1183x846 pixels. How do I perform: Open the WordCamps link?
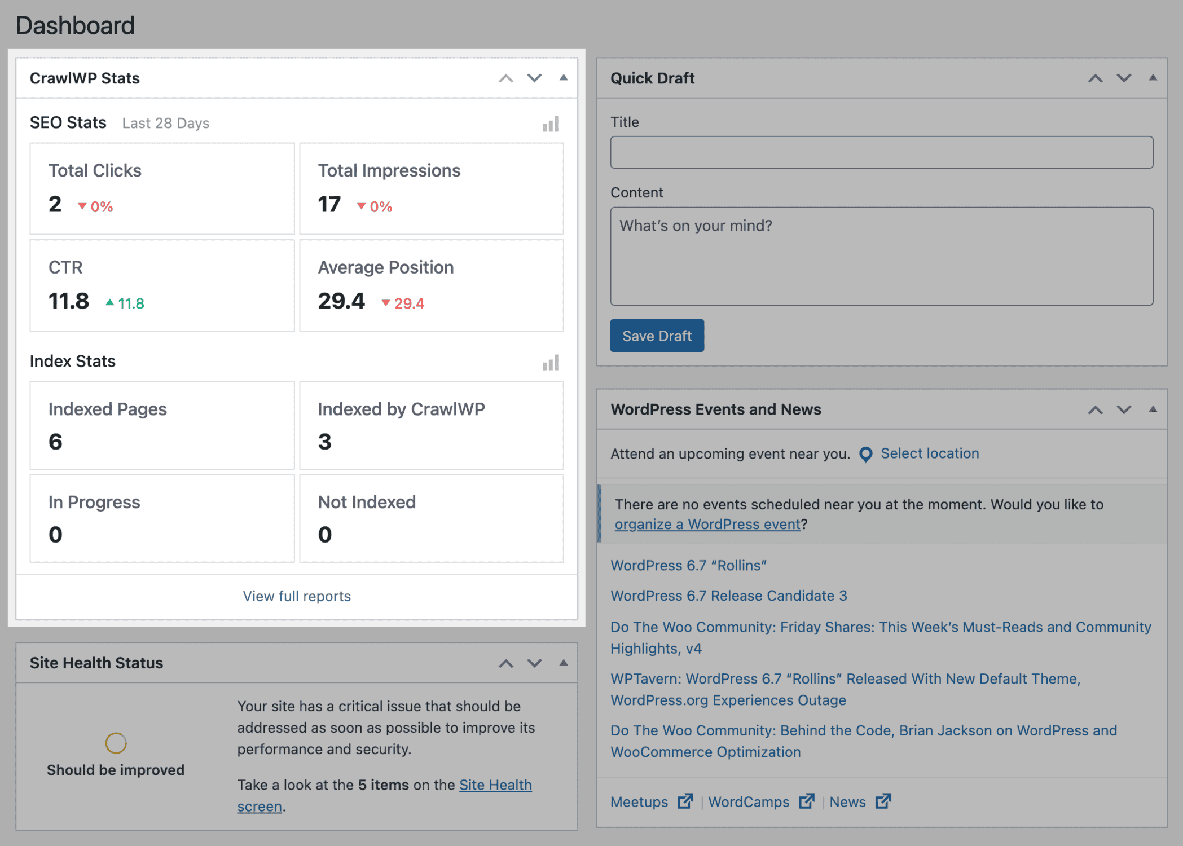point(761,801)
